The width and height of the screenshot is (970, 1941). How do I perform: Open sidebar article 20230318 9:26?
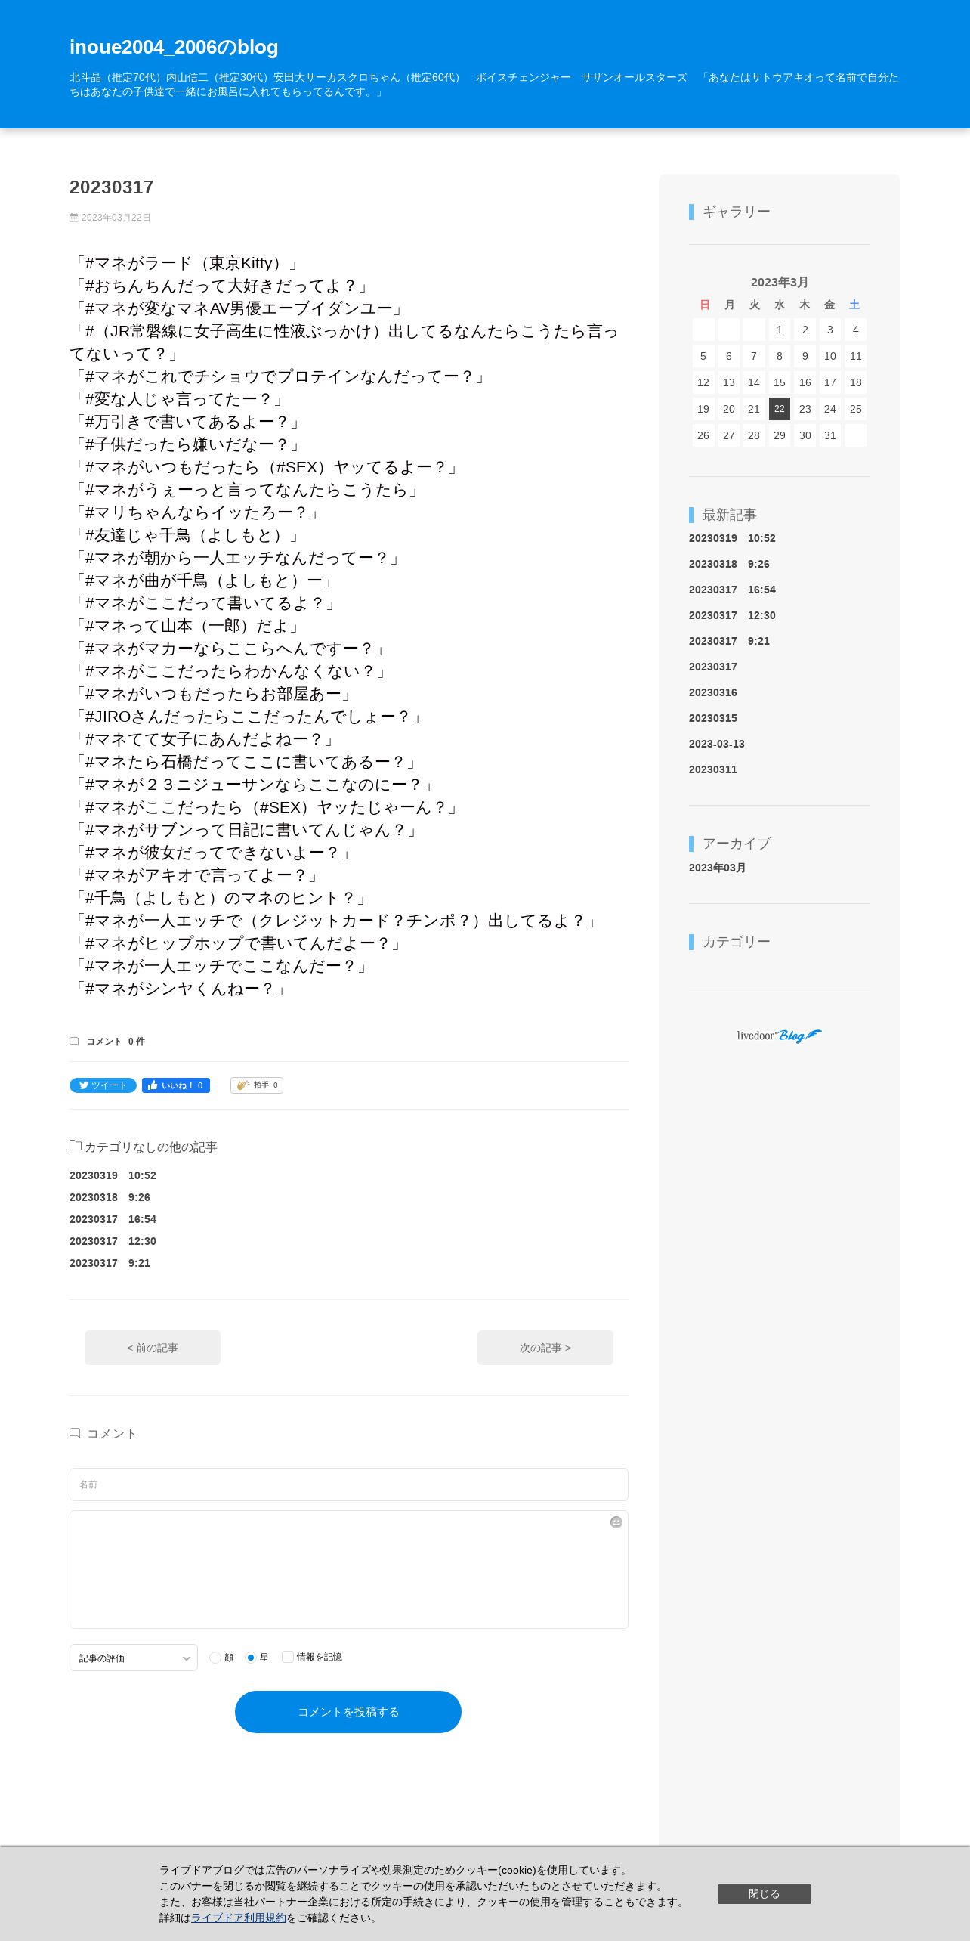[x=729, y=564]
